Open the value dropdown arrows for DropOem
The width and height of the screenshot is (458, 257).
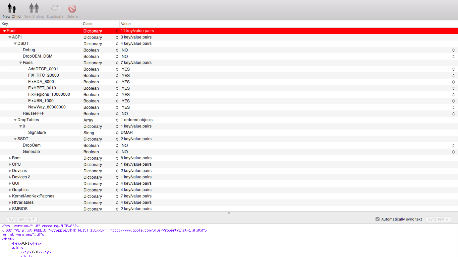tap(453, 146)
